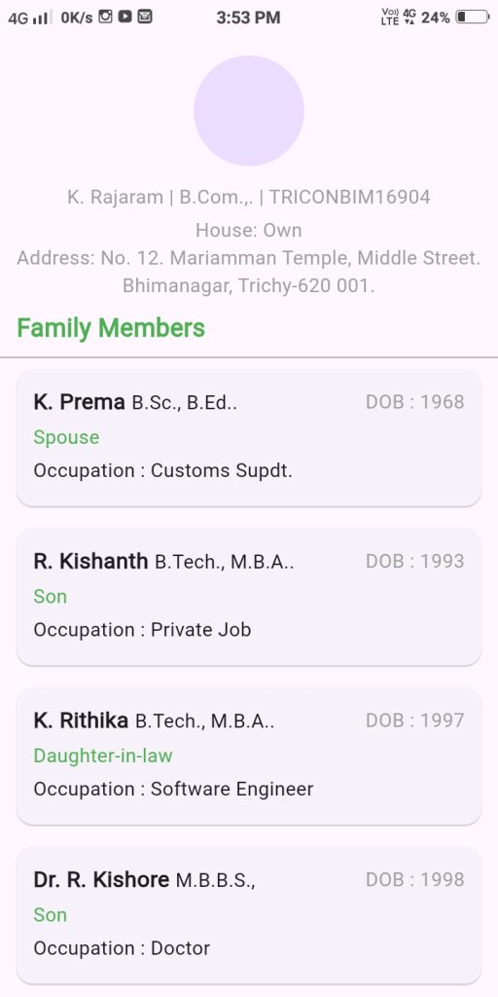The image size is (498, 997).
Task: Select the Family Members heading
Action: pos(111,328)
